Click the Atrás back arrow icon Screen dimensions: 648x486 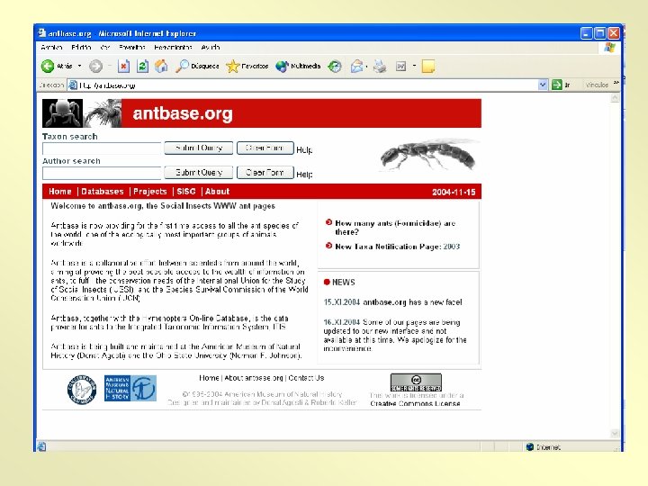point(48,66)
